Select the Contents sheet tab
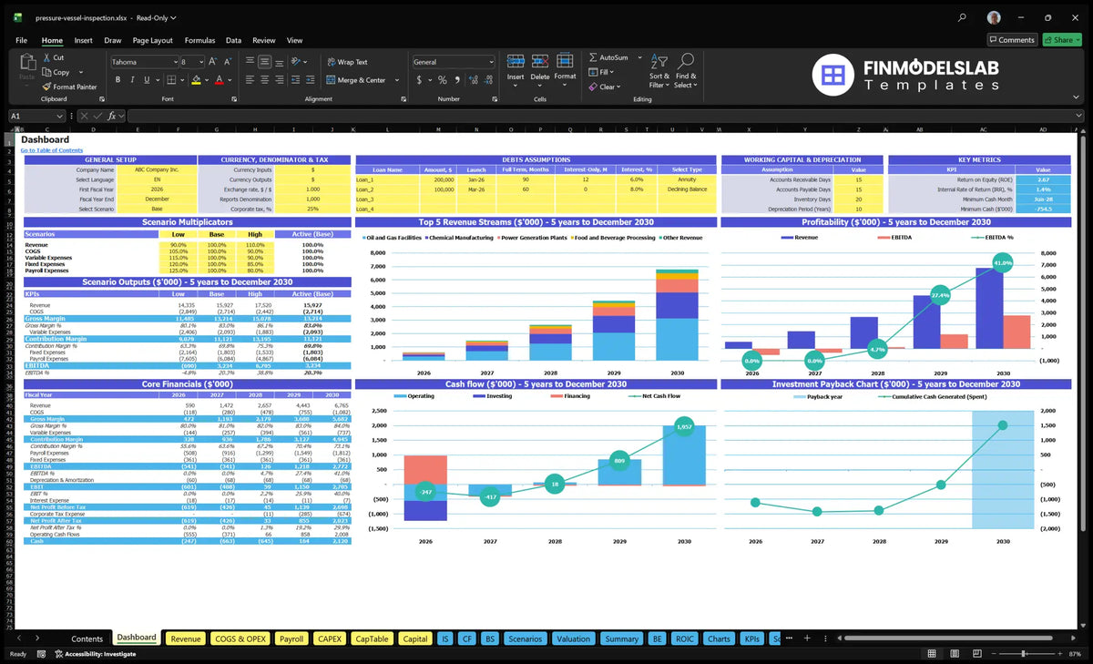The height and width of the screenshot is (664, 1093). [x=87, y=638]
